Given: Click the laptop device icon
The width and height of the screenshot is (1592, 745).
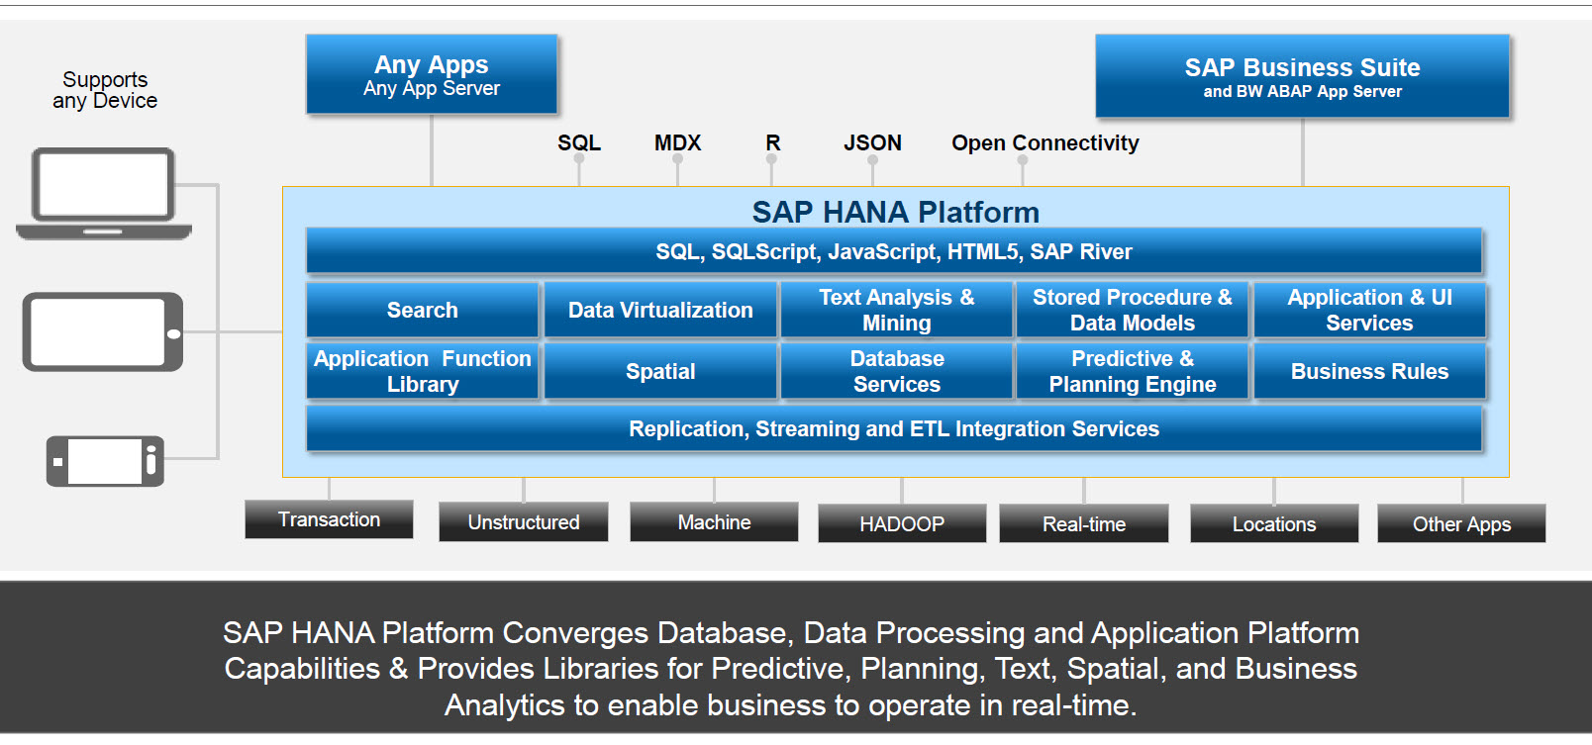Looking at the screenshot, I should tap(104, 193).
